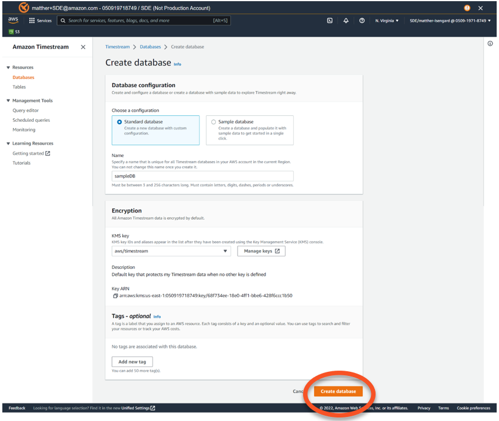Open Tables in the side navigation

coord(19,87)
